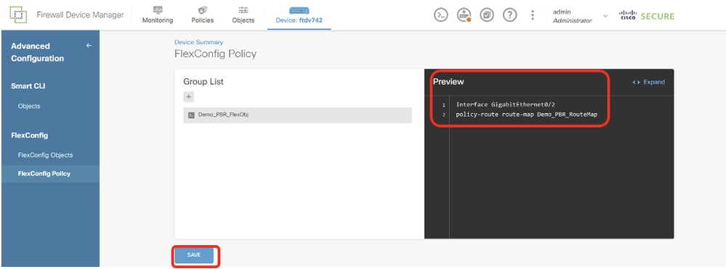Follow the Device Summary breadcrumb link
This screenshot has height=269, width=726.
point(198,42)
